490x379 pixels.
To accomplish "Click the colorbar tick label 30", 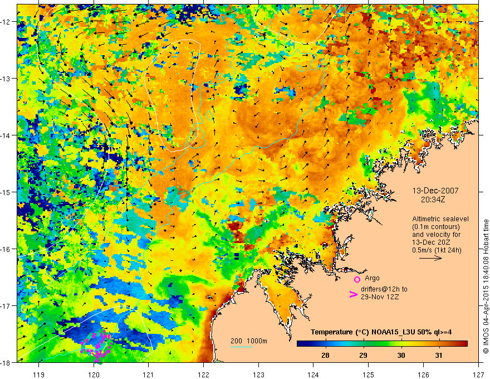I will click(x=401, y=355).
